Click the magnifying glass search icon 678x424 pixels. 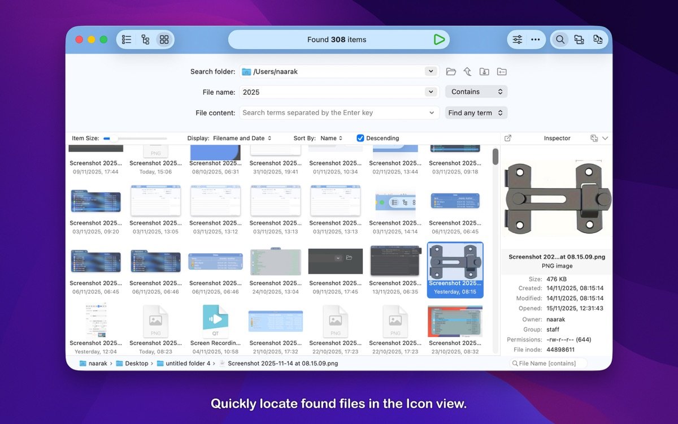point(560,40)
